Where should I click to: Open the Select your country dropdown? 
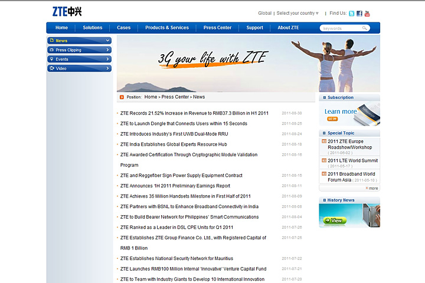[x=297, y=13]
